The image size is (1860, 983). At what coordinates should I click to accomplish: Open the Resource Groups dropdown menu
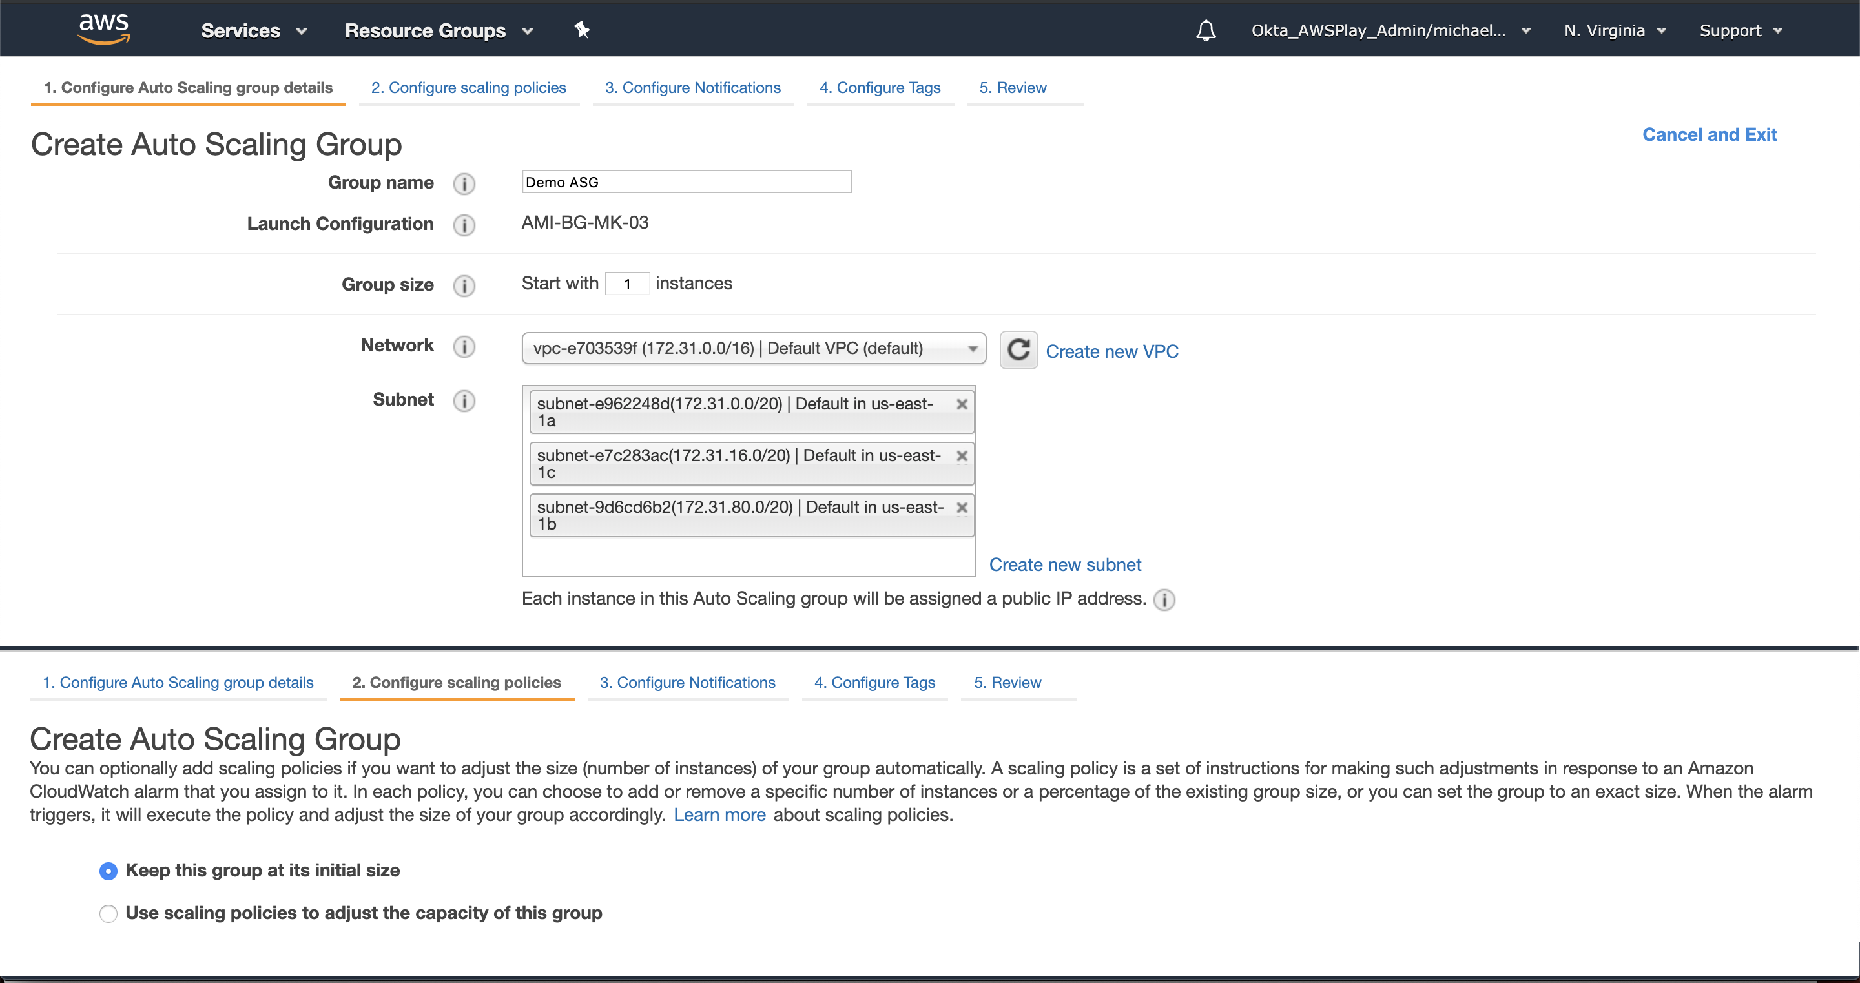pyautogui.click(x=439, y=30)
